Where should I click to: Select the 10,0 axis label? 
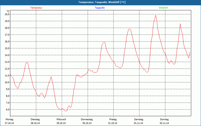pos(7,82)
